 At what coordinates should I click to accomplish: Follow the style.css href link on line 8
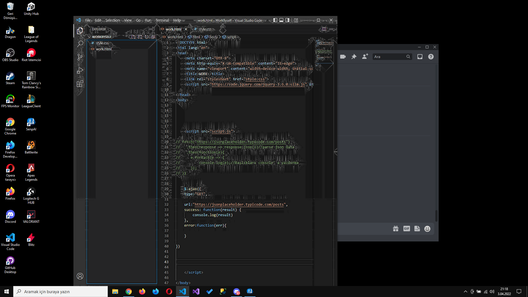pos(255,79)
